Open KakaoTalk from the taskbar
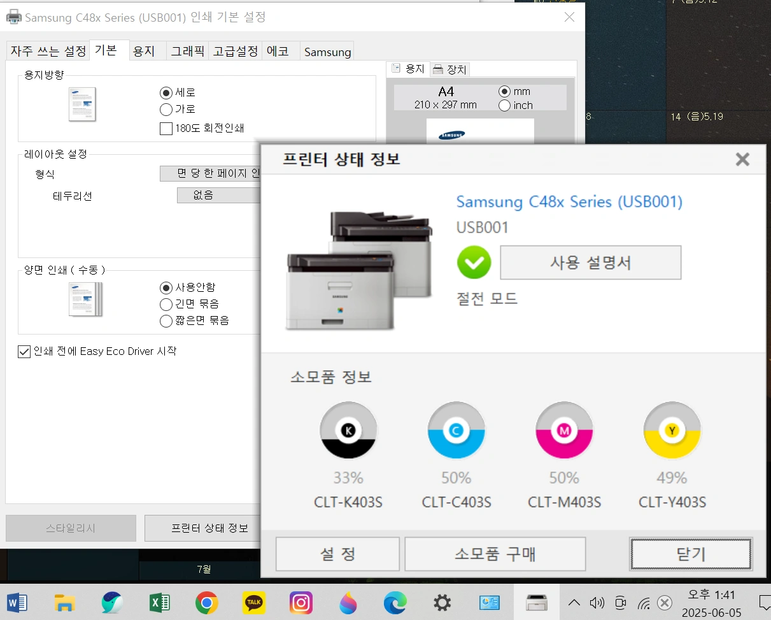The width and height of the screenshot is (771, 620). (254, 602)
